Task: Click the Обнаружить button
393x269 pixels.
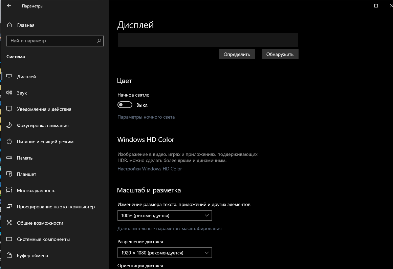Action: tap(280, 54)
